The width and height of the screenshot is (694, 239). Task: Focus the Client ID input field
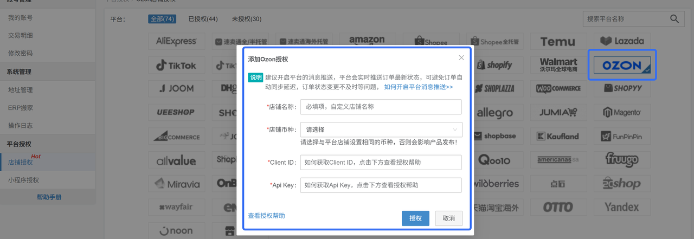[381, 163]
